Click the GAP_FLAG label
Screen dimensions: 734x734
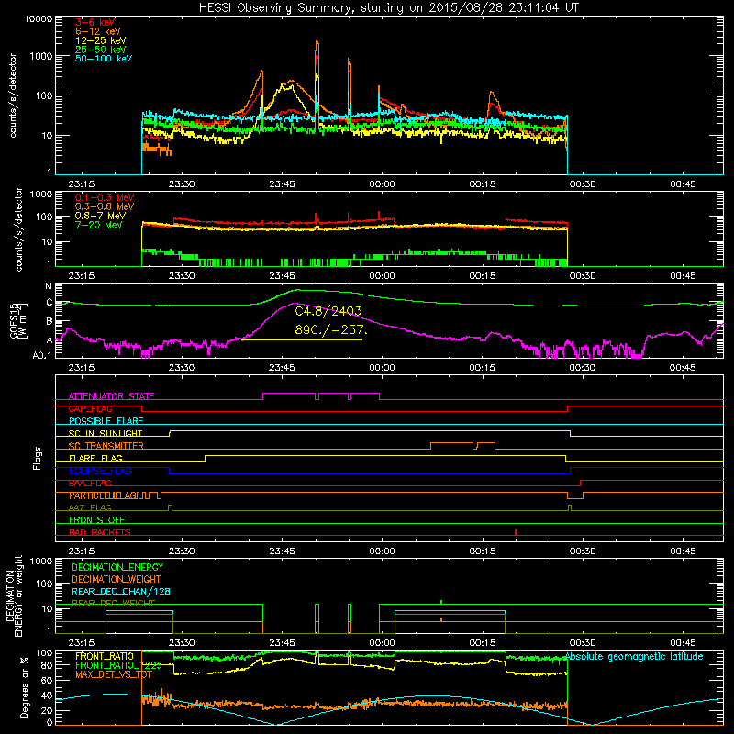tap(90, 408)
